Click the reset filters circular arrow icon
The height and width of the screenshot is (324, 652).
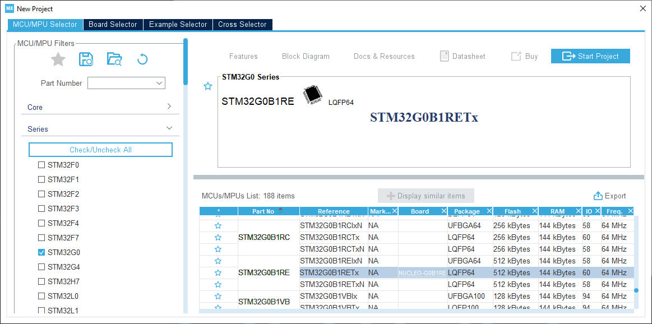142,59
